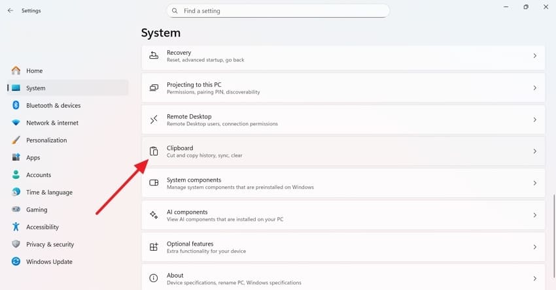Image resolution: width=556 pixels, height=290 pixels.
Task: Go to Home in the sidebar
Action: click(x=35, y=71)
